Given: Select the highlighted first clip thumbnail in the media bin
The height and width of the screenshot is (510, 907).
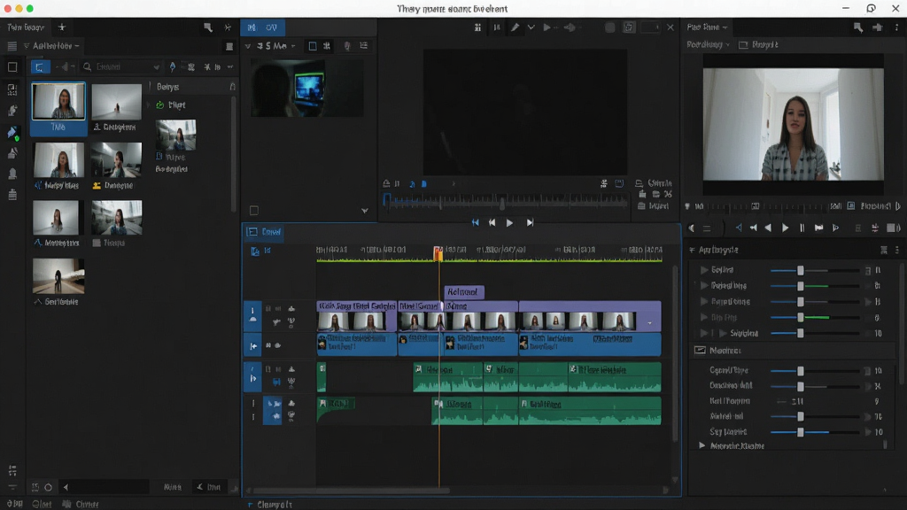Looking at the screenshot, I should pos(58,107).
